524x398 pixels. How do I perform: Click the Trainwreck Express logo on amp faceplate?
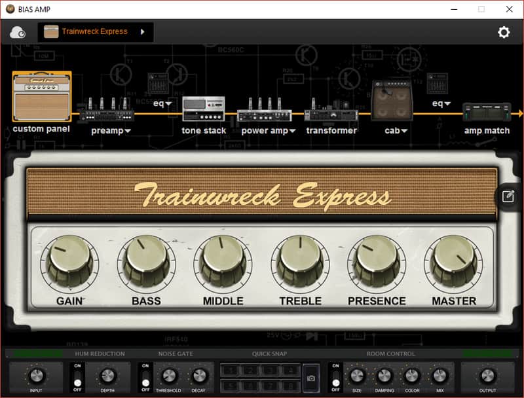point(263,196)
